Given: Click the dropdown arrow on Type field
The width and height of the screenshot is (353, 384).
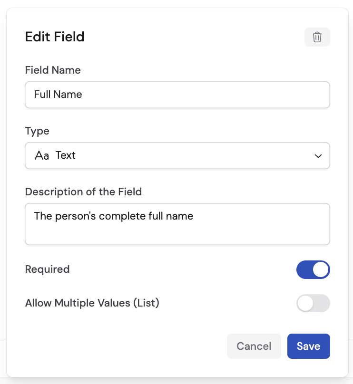Looking at the screenshot, I should coord(318,155).
